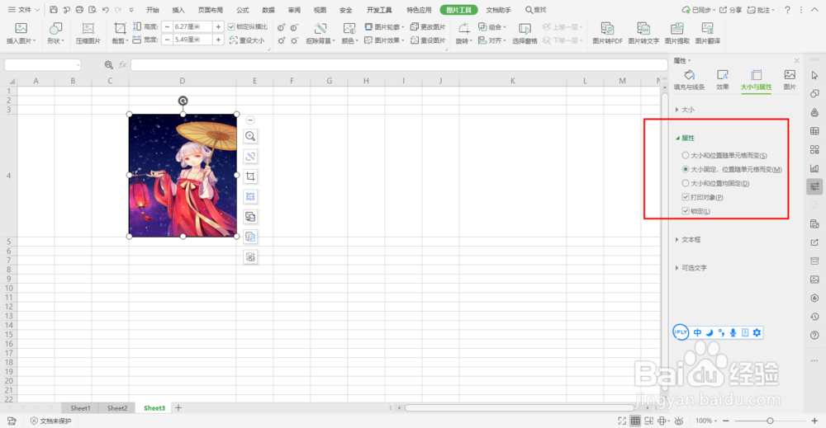This screenshot has width=826, height=428.
Task: Click 分享 share button
Action: [731, 9]
